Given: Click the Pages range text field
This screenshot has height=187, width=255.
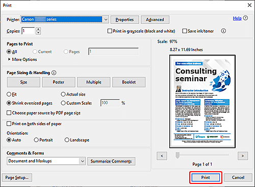Looking at the screenshot, I should pyautogui.click(x=114, y=52).
